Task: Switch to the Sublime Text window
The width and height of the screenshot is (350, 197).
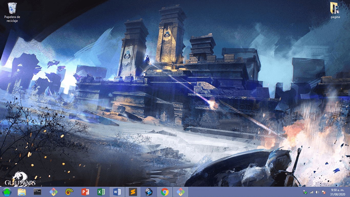Action: 133,192
